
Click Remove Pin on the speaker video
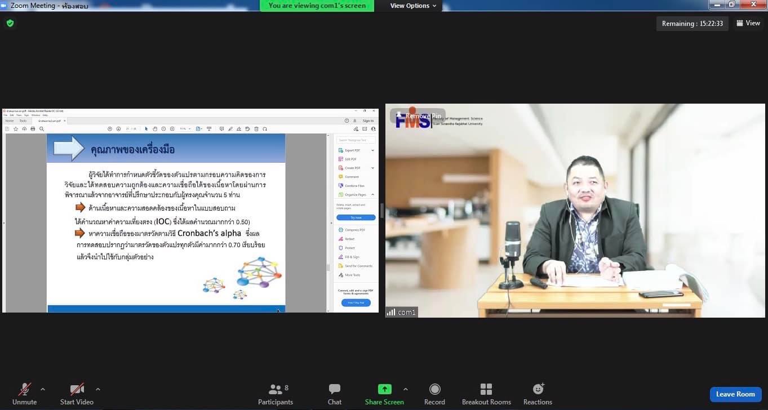pos(418,115)
